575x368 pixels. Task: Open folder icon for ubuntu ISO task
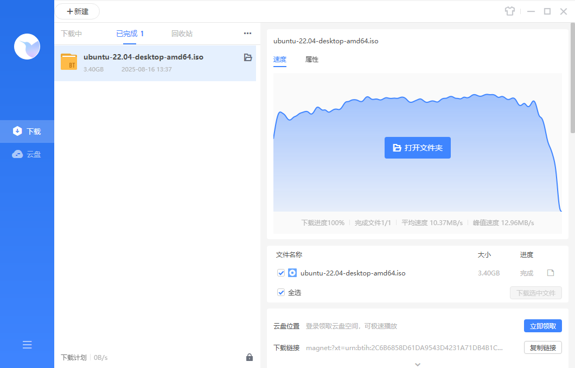248,57
